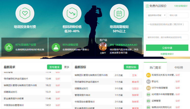Viewport: 190px width, 109px height.
Task: Click the green rank 04 badge
Action: 149,94
